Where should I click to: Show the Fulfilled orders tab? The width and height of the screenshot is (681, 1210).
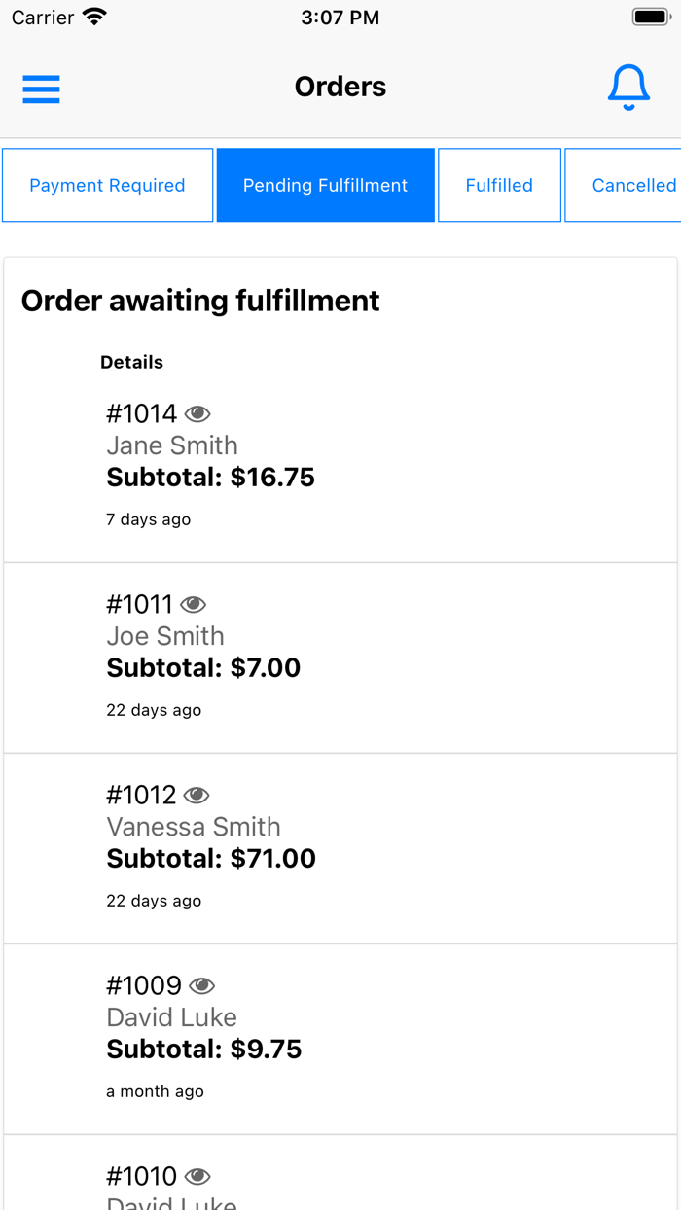point(499,185)
